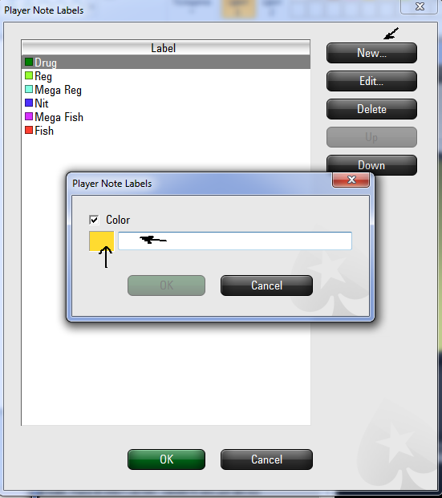Click the lime green Reg label swatch
This screenshot has width=442, height=498.
pyautogui.click(x=29, y=75)
